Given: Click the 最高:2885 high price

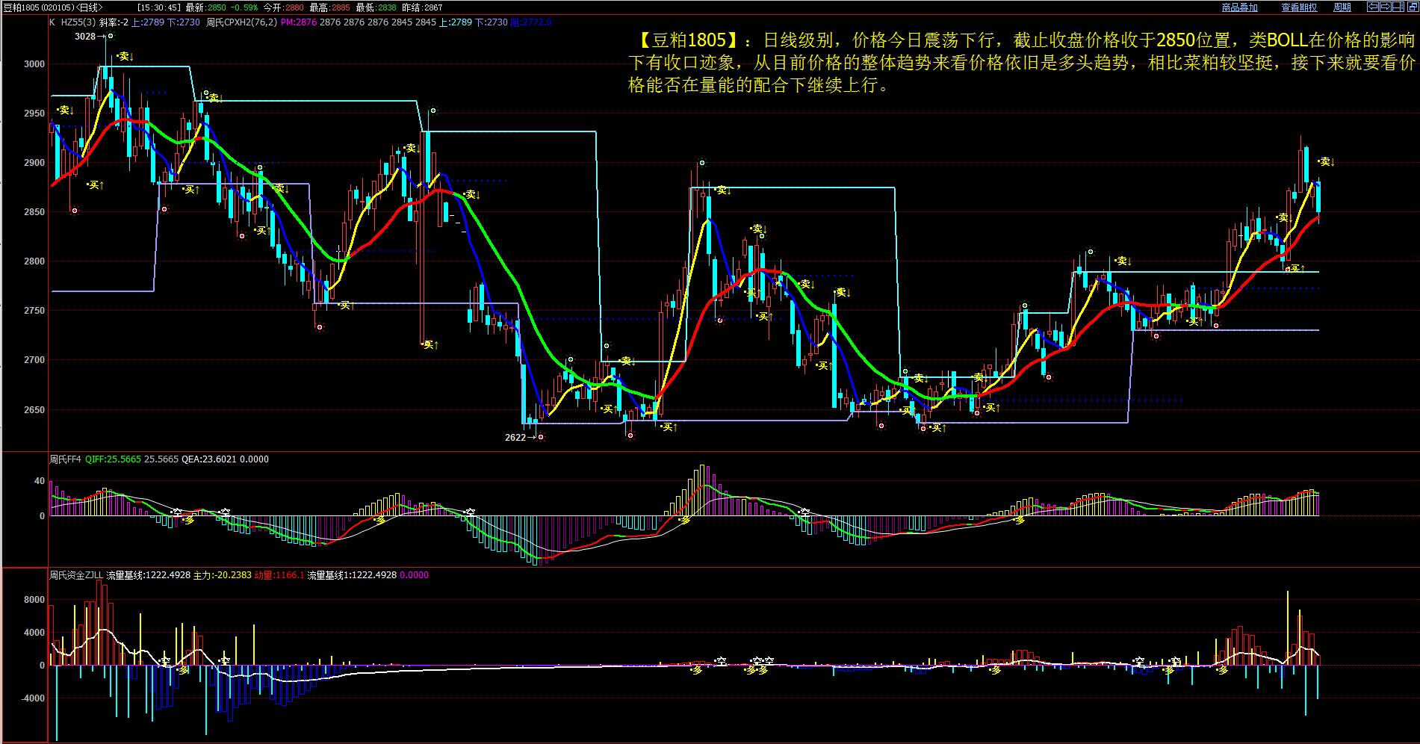Looking at the screenshot, I should (x=329, y=7).
